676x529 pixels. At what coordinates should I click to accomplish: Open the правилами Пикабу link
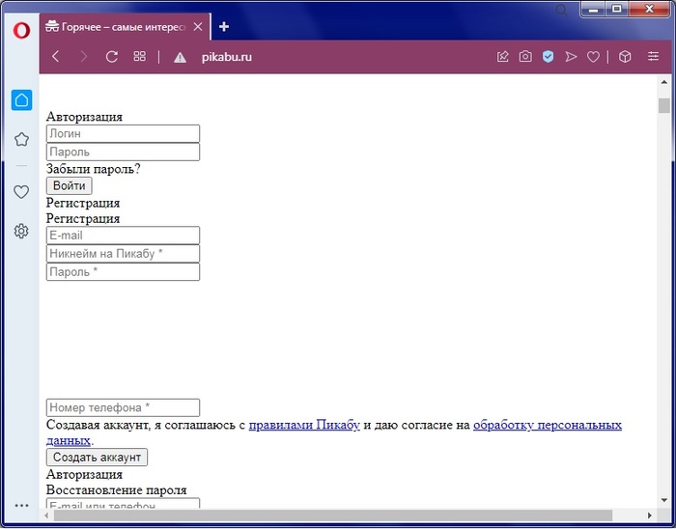coord(304,425)
